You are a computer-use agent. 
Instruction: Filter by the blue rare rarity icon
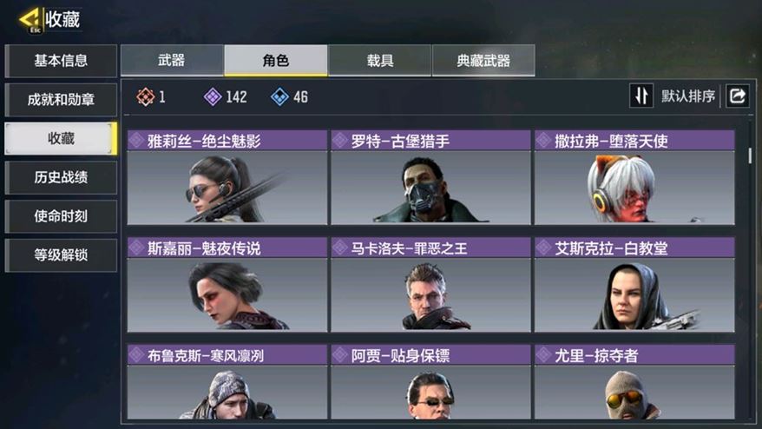tap(279, 96)
